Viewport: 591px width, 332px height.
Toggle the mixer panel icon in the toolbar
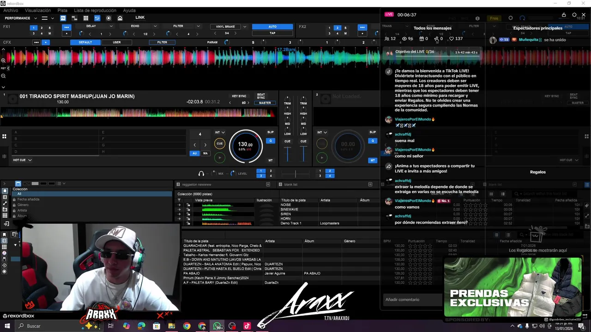pyautogui.click(x=97, y=18)
